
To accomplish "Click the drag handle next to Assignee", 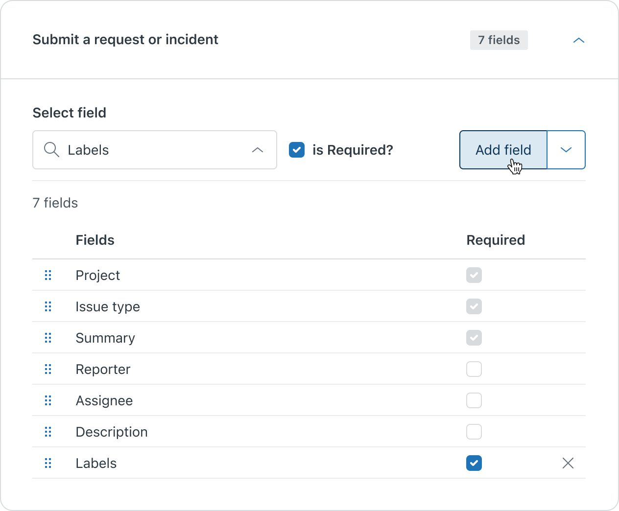I will pyautogui.click(x=48, y=400).
